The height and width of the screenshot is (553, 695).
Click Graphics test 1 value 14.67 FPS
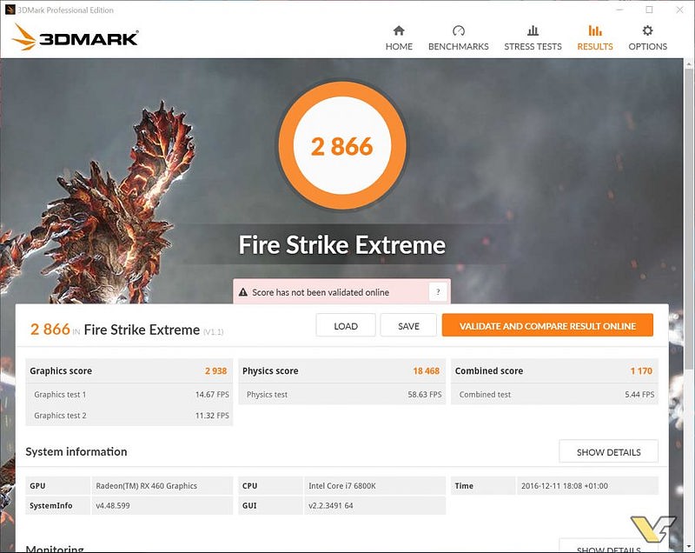[212, 394]
